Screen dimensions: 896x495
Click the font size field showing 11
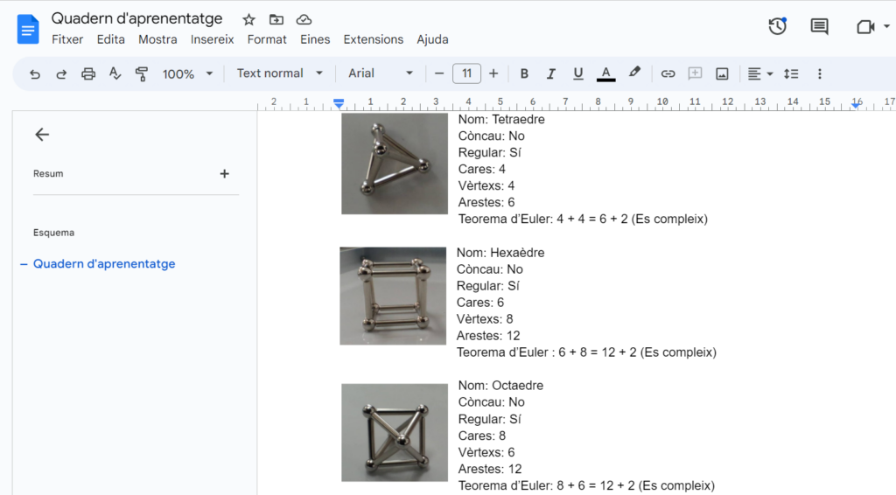click(x=466, y=74)
